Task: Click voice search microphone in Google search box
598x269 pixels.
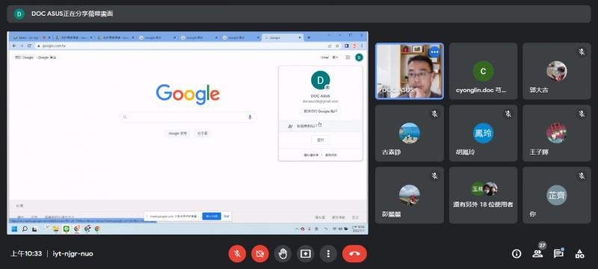Action: (x=250, y=117)
